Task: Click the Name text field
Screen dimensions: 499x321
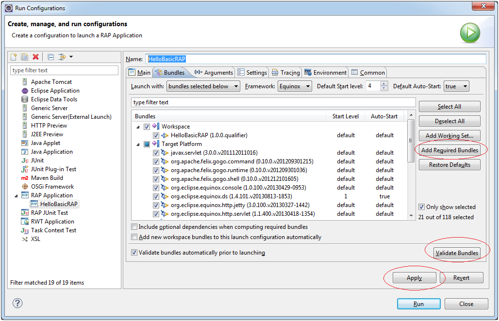Action: [x=316, y=59]
